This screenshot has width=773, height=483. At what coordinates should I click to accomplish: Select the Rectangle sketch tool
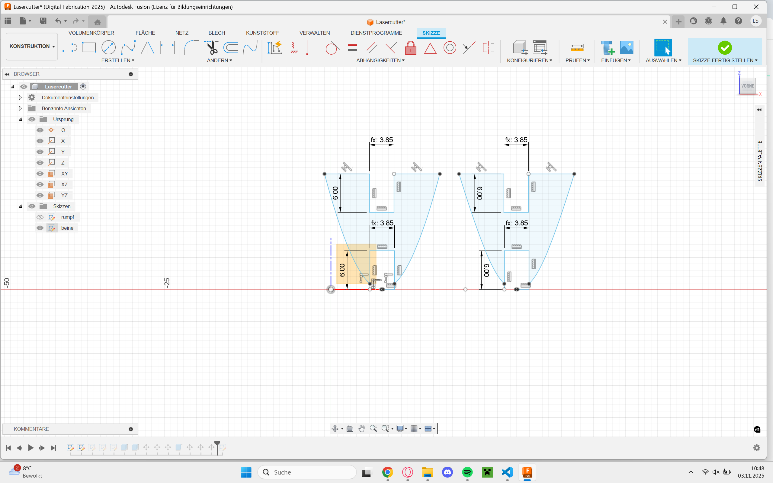click(89, 48)
